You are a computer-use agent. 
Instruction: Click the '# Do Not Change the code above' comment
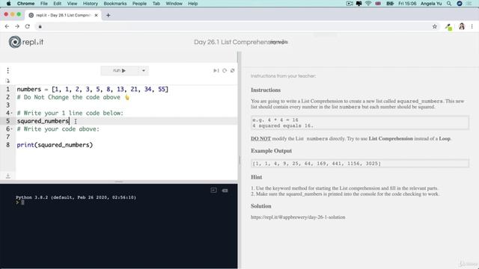tap(68, 97)
